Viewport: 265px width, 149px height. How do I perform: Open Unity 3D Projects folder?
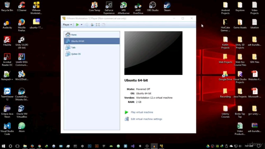pos(240,43)
